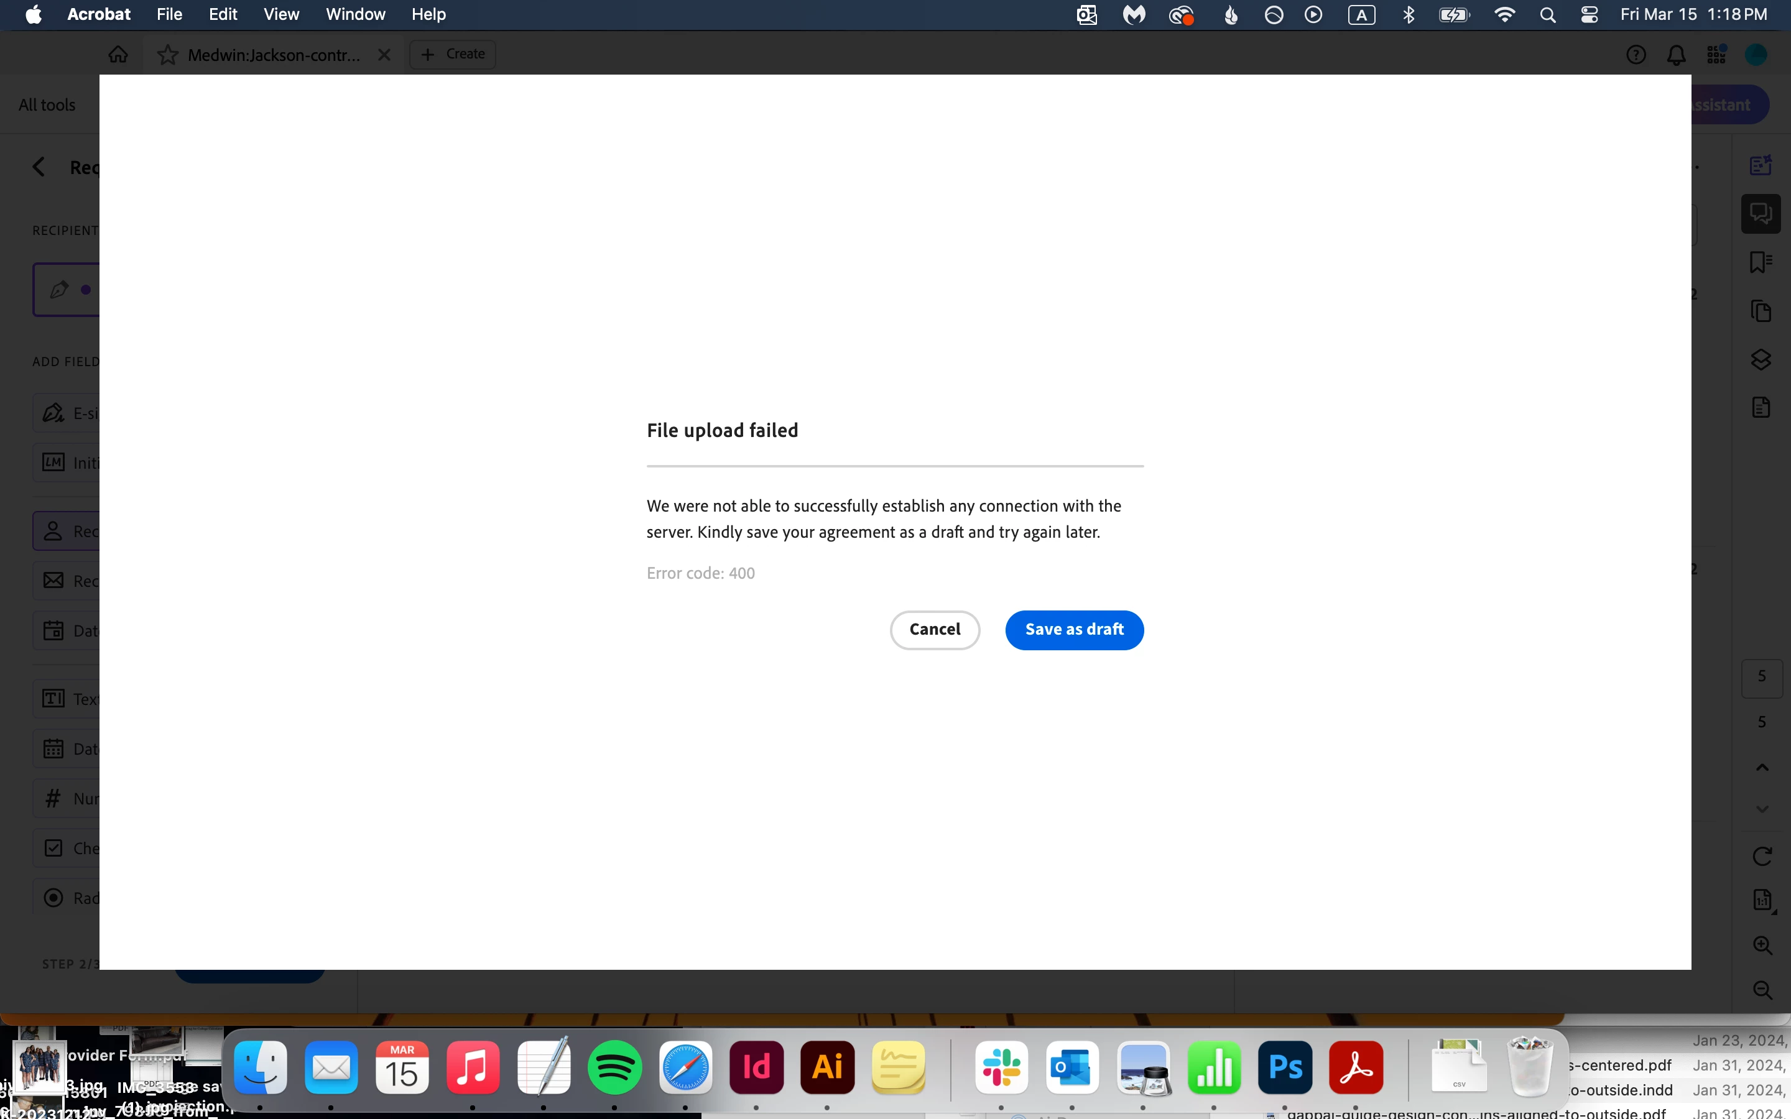Click the zoom out magnifier icon

(x=1762, y=990)
